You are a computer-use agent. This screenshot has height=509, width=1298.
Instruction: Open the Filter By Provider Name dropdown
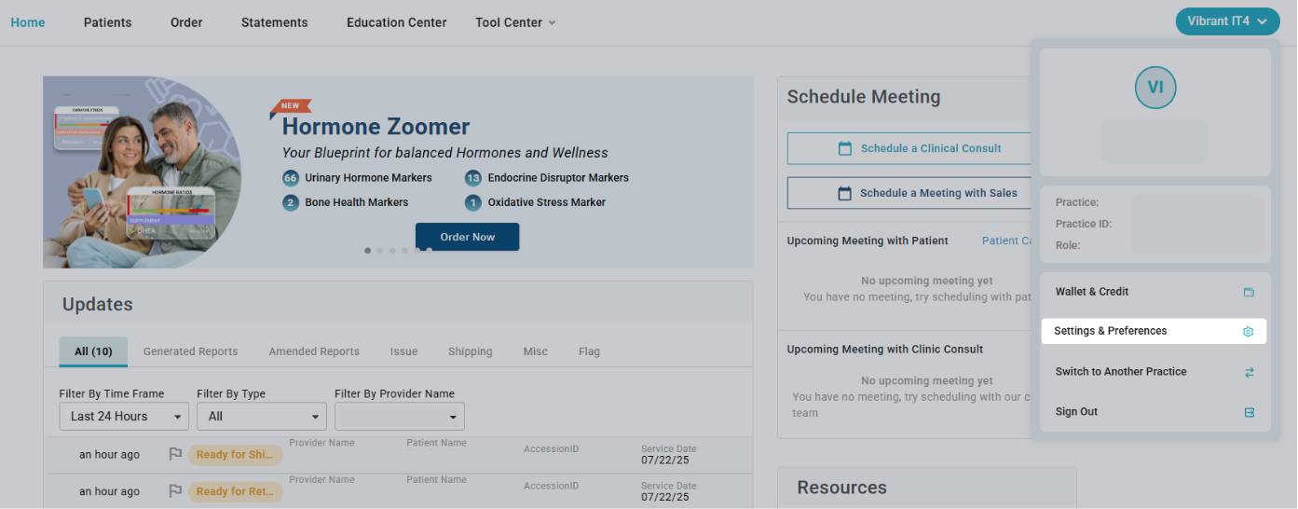(400, 417)
